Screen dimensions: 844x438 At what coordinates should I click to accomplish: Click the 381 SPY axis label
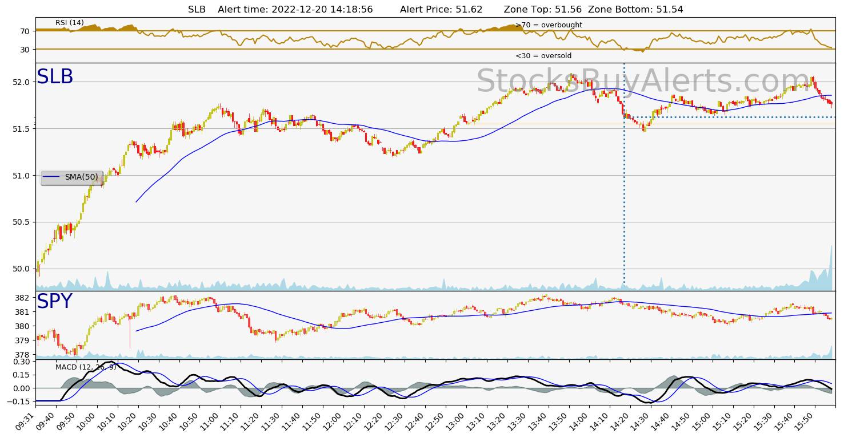click(22, 313)
